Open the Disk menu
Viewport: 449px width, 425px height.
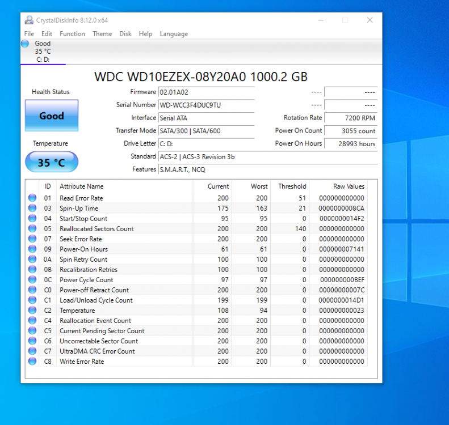pyautogui.click(x=125, y=34)
